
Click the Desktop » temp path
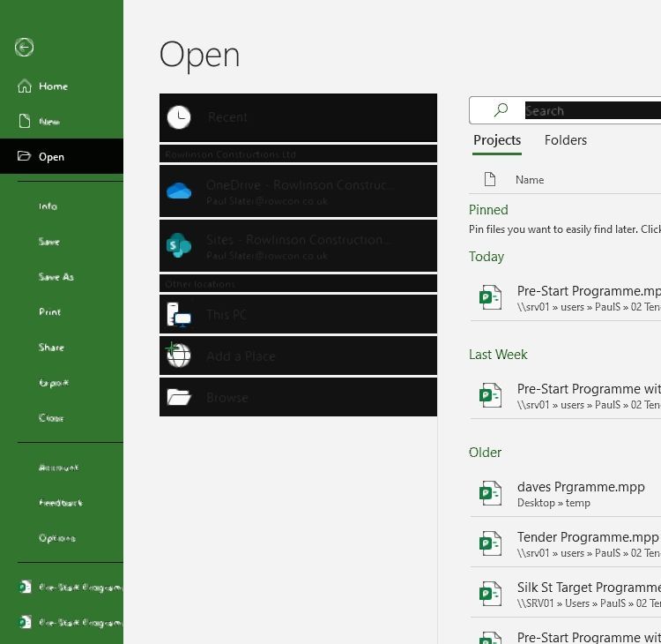point(553,503)
